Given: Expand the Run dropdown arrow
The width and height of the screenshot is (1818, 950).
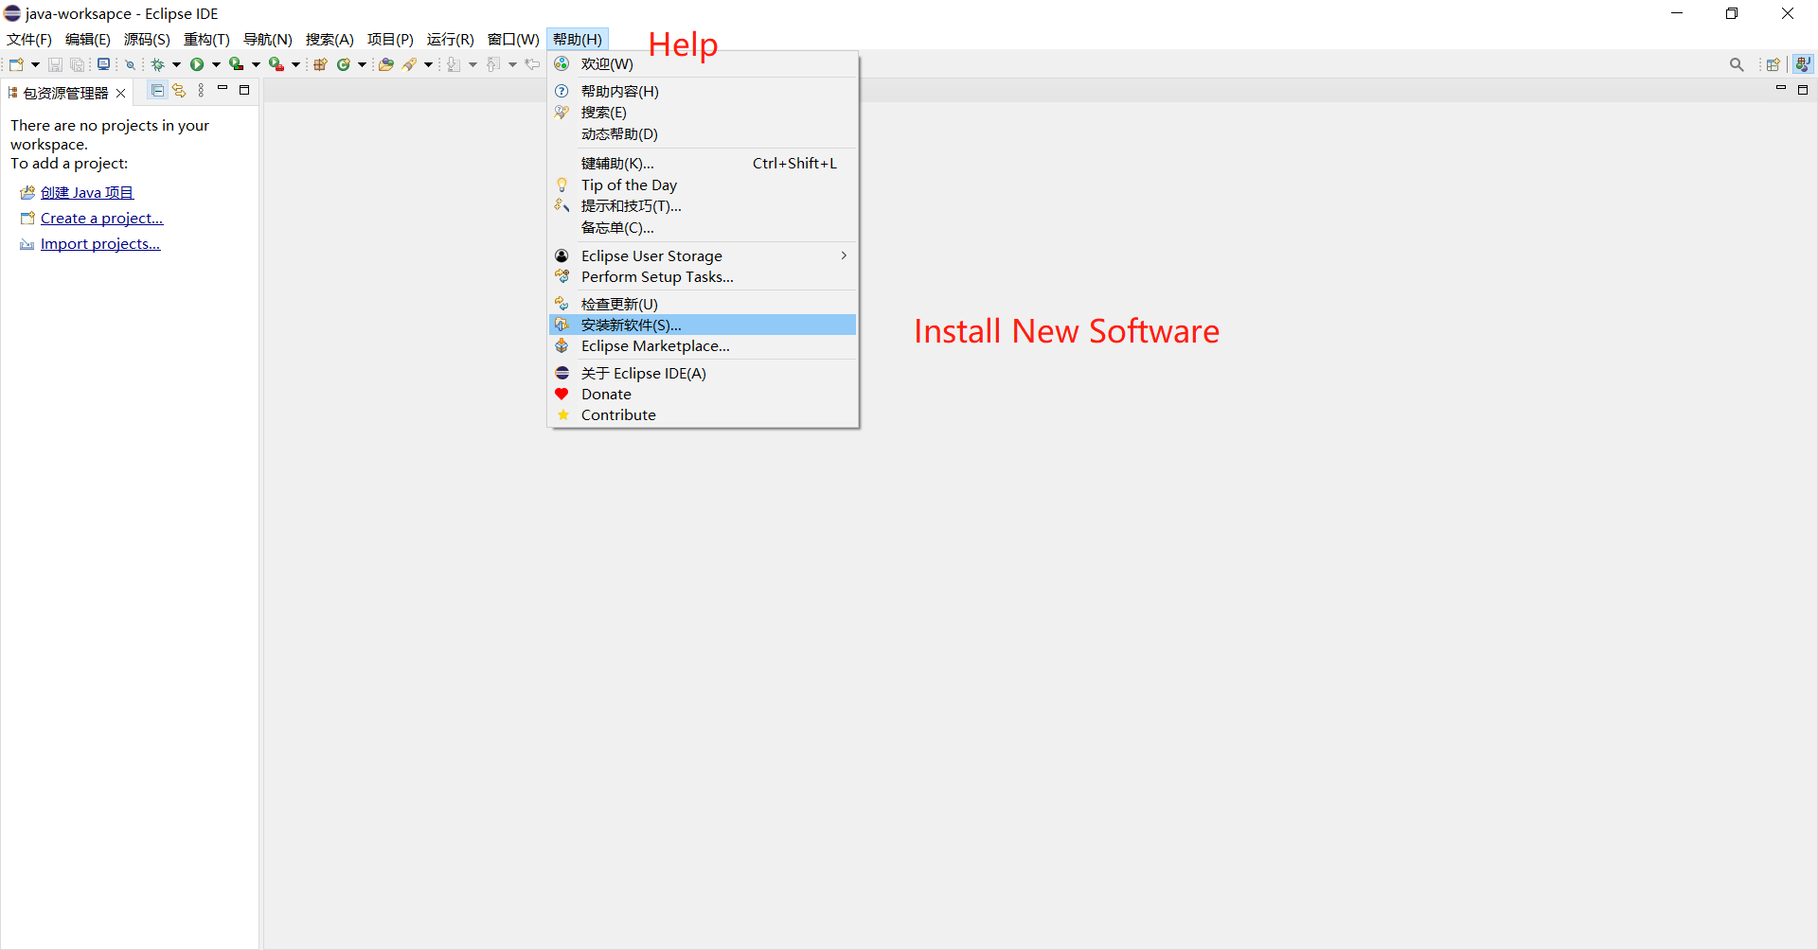Looking at the screenshot, I should [x=216, y=64].
